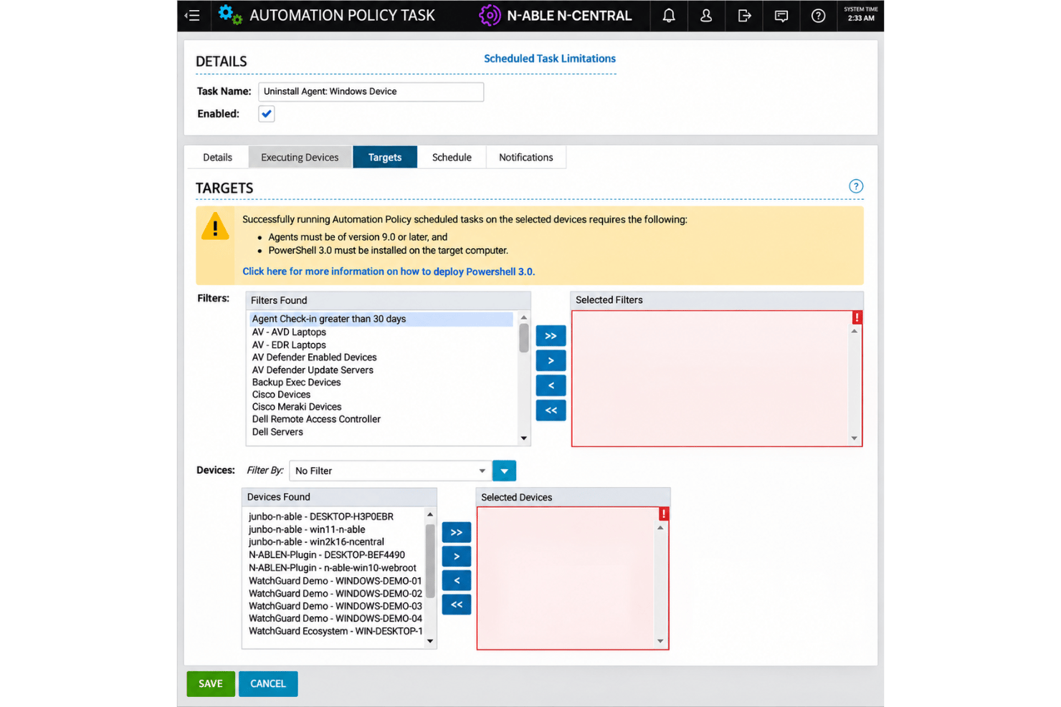The width and height of the screenshot is (1061, 707).
Task: Select WatchGuard Demo - WINDOWS-DEMO-02
Action: pos(335,593)
